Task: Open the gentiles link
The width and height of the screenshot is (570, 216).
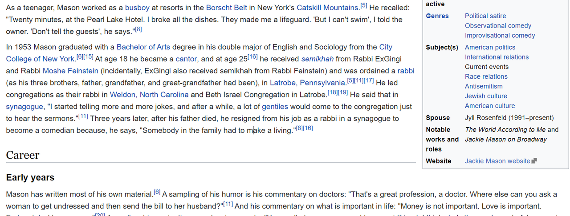Action: click(275, 107)
